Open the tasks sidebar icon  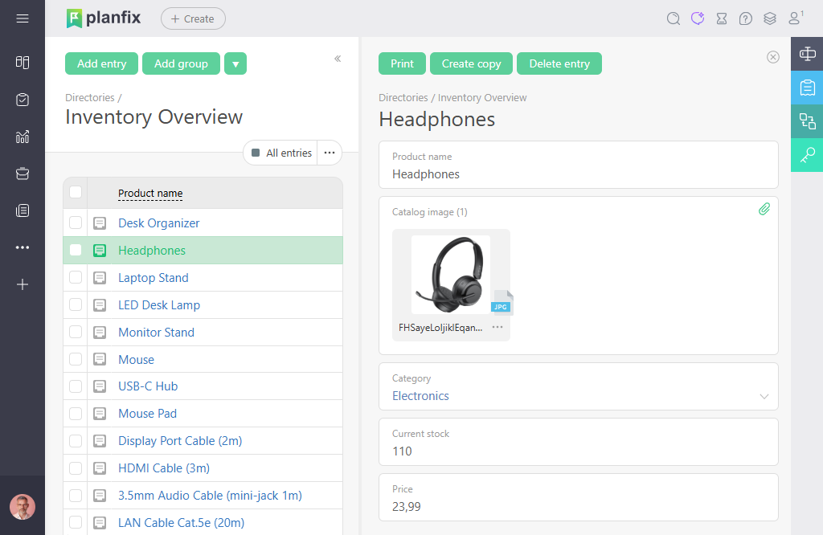point(22,100)
